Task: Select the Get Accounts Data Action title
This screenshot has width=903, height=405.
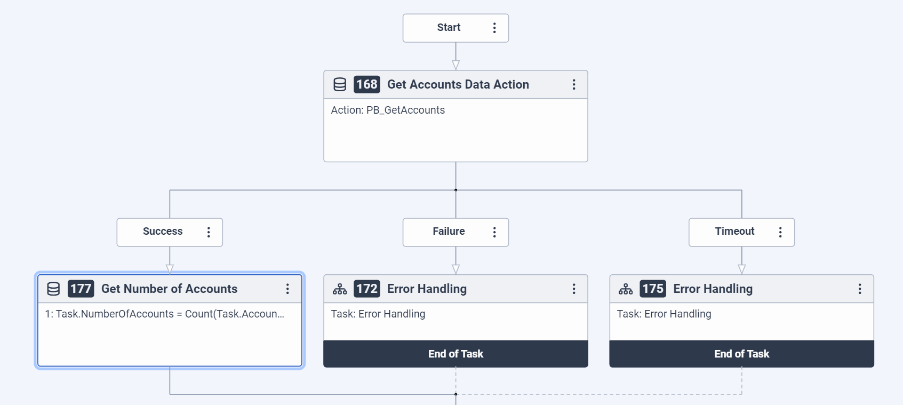Action: pos(458,84)
